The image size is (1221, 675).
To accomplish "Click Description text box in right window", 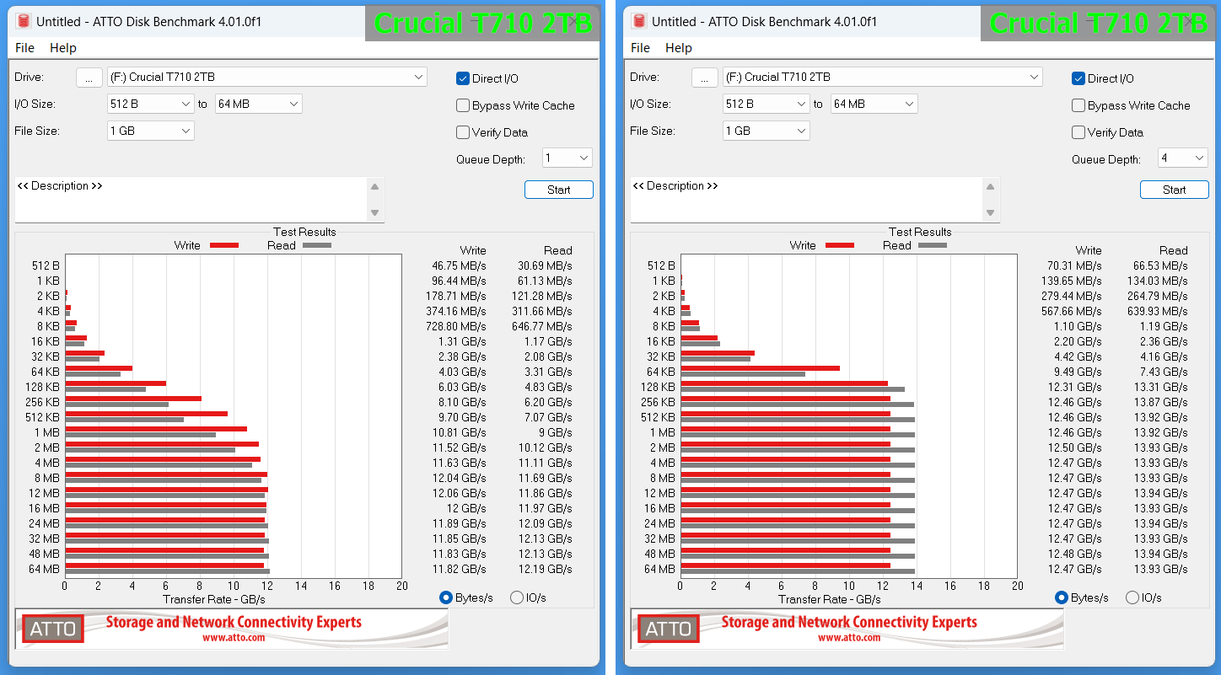I will click(x=806, y=200).
